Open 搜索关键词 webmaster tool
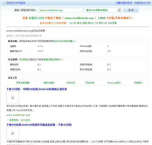 tap(49, 83)
